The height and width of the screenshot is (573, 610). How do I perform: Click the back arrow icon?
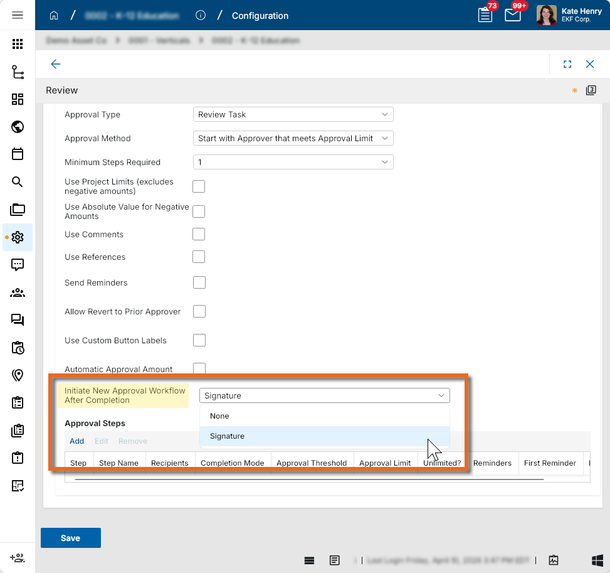tap(56, 64)
